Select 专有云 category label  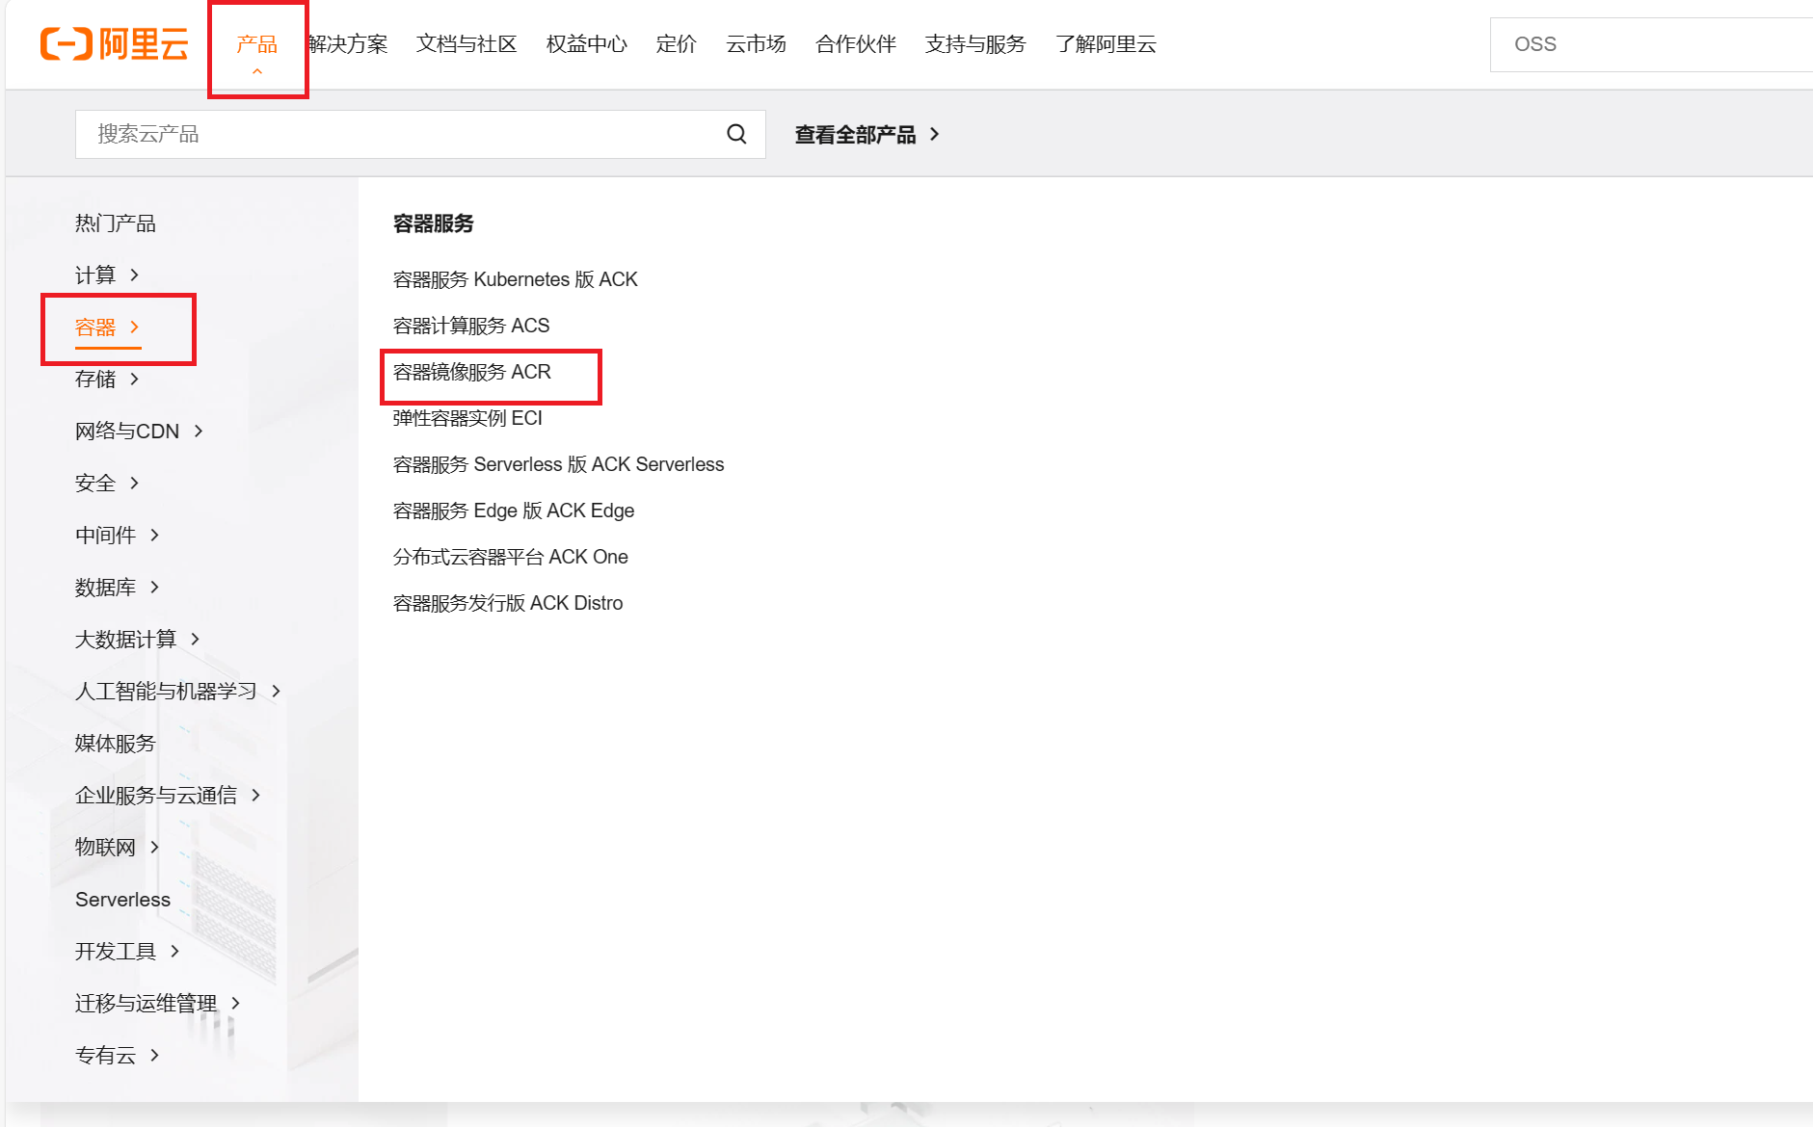(x=105, y=1056)
